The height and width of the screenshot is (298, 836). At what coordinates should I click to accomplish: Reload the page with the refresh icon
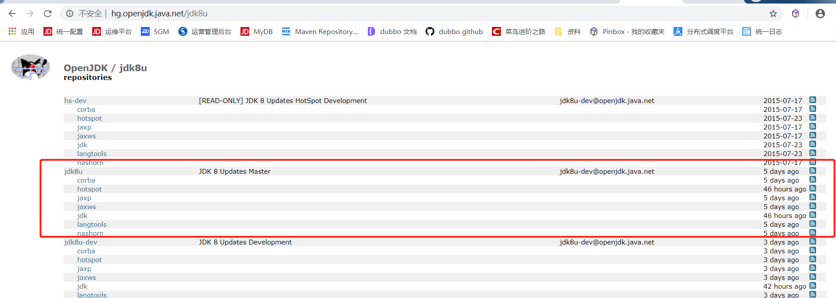[x=48, y=14]
